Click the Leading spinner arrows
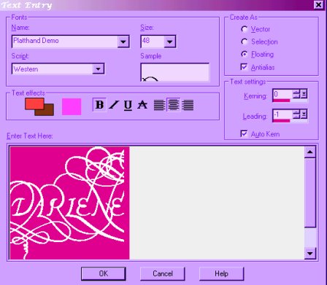Viewport: 327px width, 285px height. pos(296,114)
